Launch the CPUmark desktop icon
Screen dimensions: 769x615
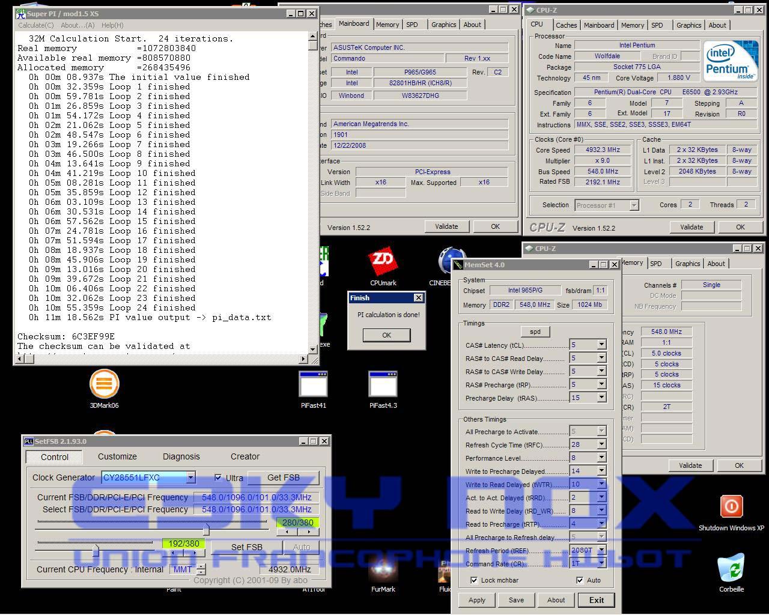pos(383,266)
